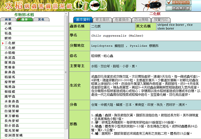Viewport: 201px width, 139px height.
Task: Open the 預覽列印 tab
Action: pos(161,20)
